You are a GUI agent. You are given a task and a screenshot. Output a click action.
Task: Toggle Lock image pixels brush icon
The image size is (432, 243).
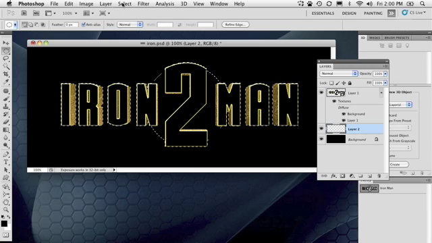[337, 83]
